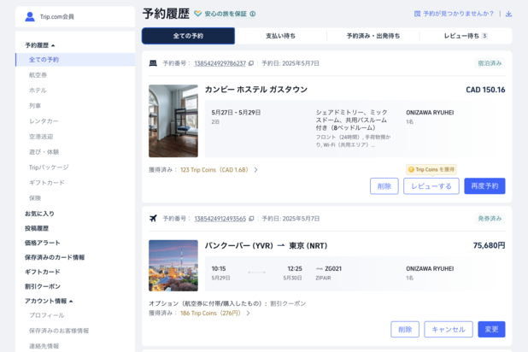This screenshot has height=352, width=528.
Task: Click the レビューする button
Action: tap(431, 186)
